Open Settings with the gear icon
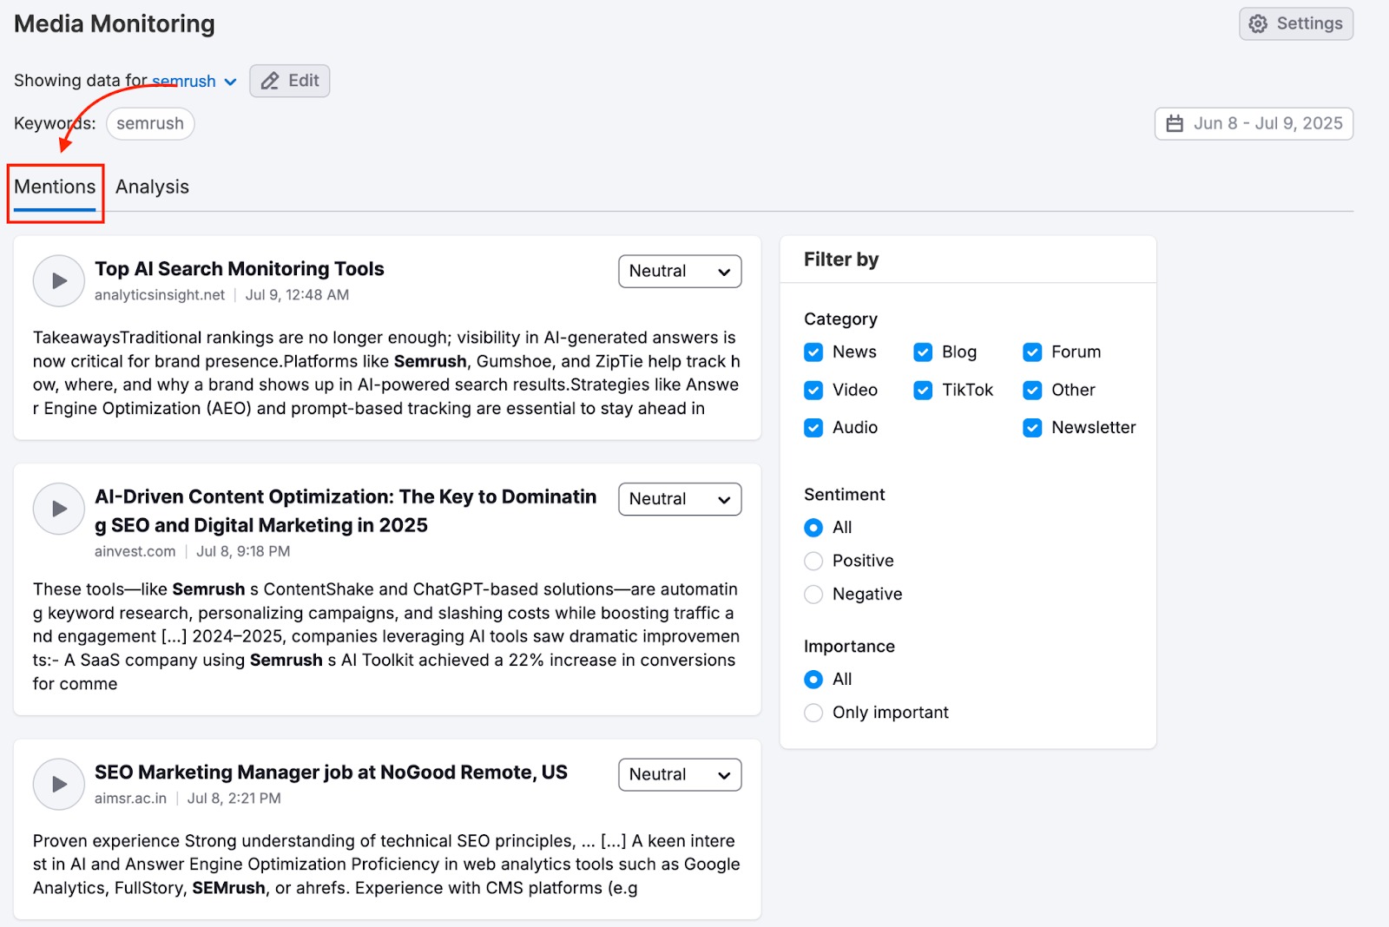The height and width of the screenshot is (927, 1389). click(1258, 24)
